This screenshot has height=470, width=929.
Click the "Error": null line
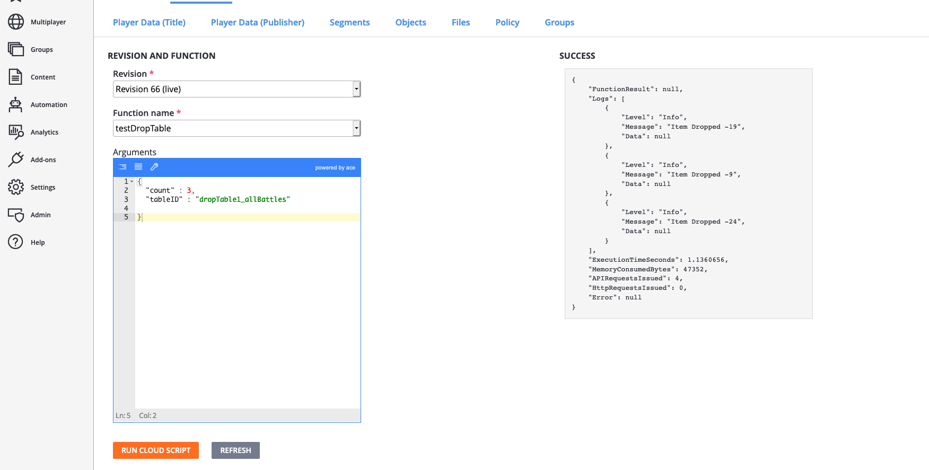pos(615,297)
